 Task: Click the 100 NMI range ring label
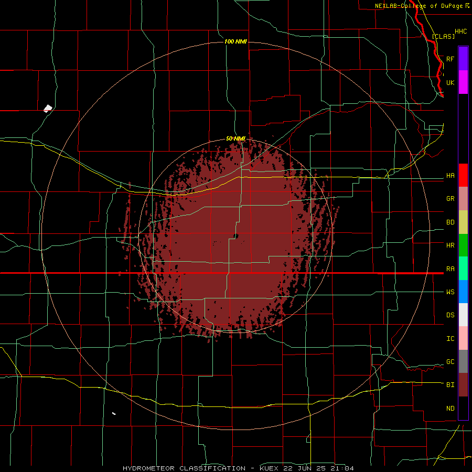pyautogui.click(x=235, y=41)
